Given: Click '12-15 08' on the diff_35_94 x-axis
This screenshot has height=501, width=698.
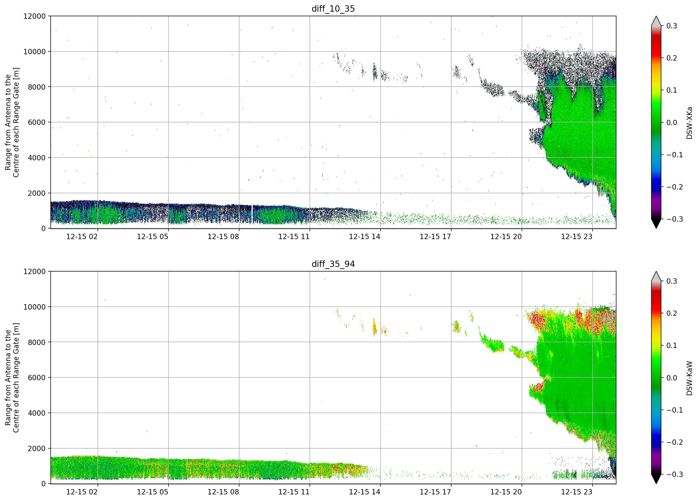Looking at the screenshot, I should (x=223, y=492).
